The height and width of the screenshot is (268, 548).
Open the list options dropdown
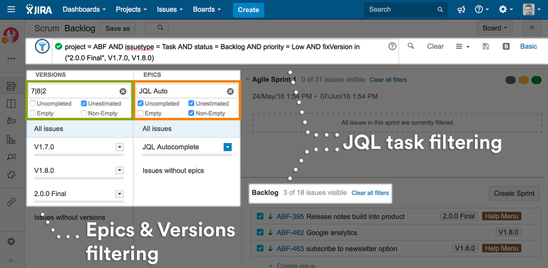click(x=463, y=47)
